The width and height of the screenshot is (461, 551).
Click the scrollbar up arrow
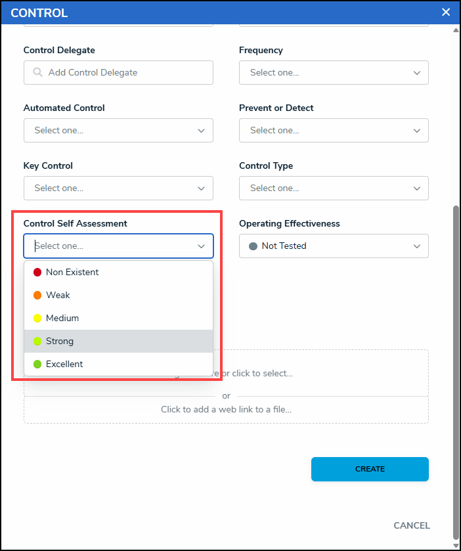tap(456, 30)
